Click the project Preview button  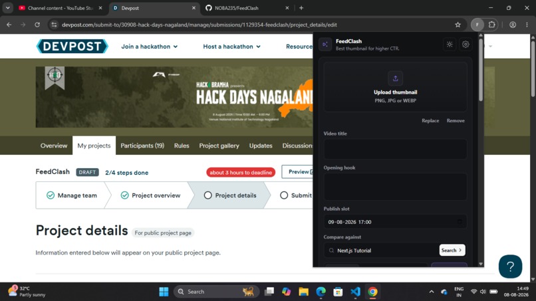click(x=297, y=172)
